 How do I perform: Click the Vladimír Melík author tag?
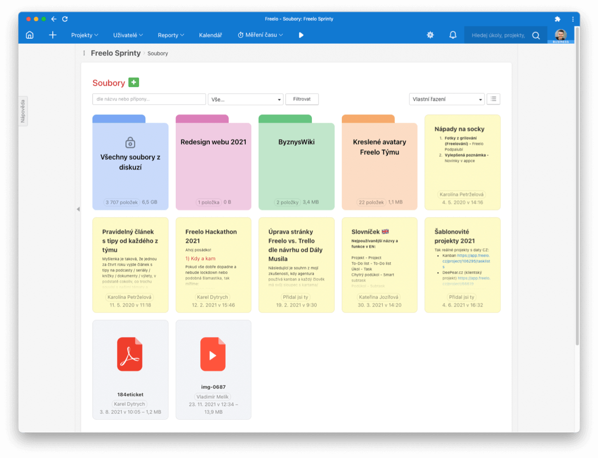(213, 397)
